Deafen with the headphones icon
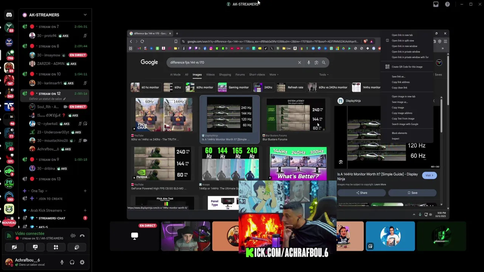The height and width of the screenshot is (272, 484). point(72,262)
